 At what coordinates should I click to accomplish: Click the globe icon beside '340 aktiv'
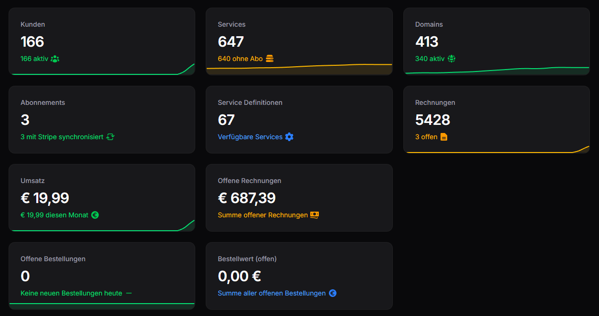click(x=452, y=58)
